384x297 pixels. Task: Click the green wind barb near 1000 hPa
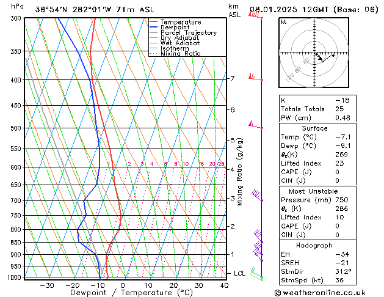coord(257,278)
